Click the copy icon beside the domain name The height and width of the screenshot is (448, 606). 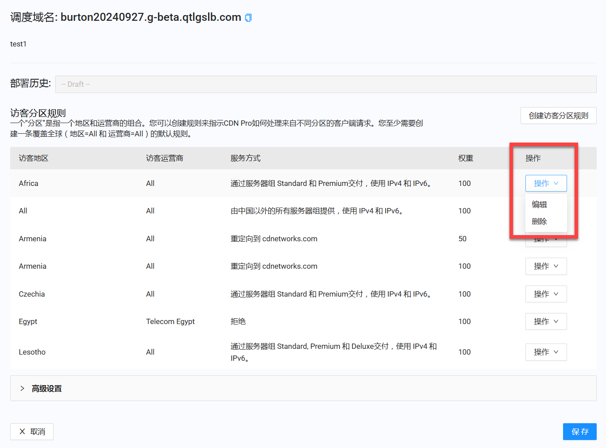(248, 18)
